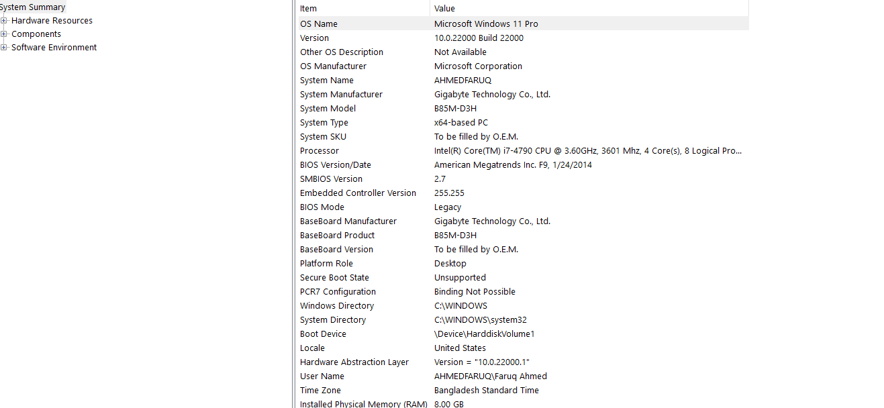Select the Secure Boot State row
Screen dimensions: 884x408
pos(522,278)
